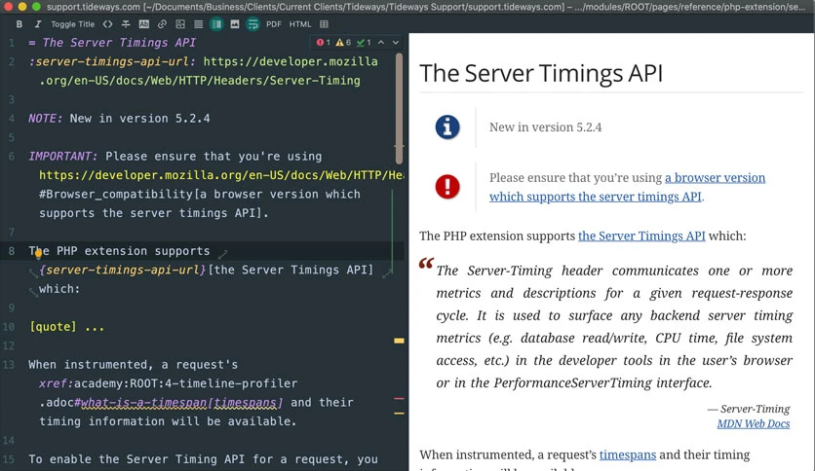Viewport: 815px width, 471px height.
Task: Click the Toggle Title button
Action: 73,24
